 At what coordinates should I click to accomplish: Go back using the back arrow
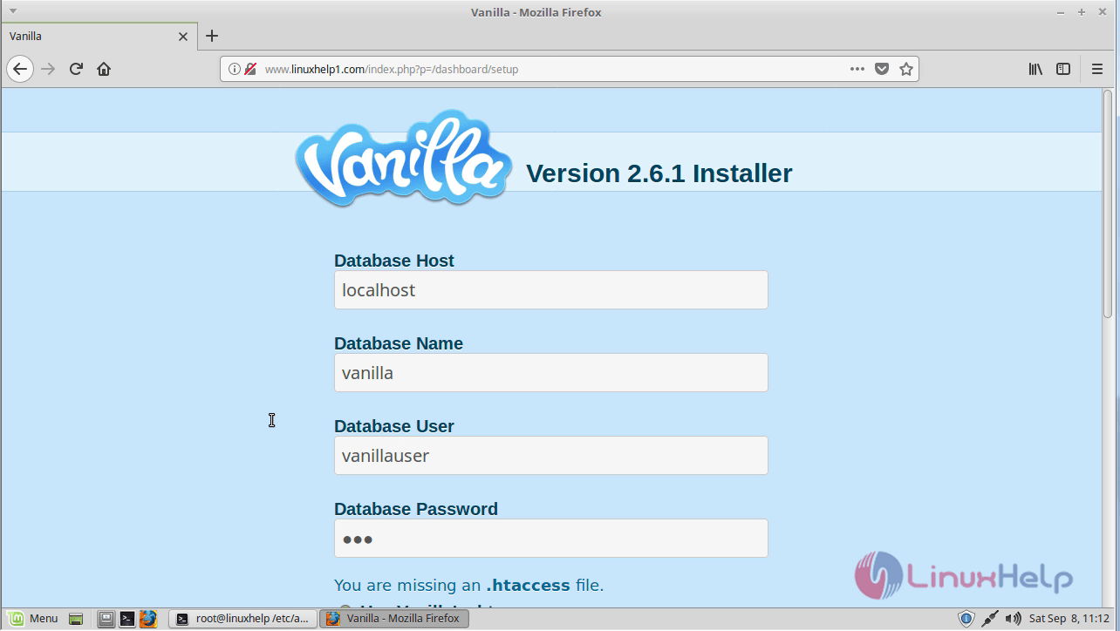pos(20,69)
